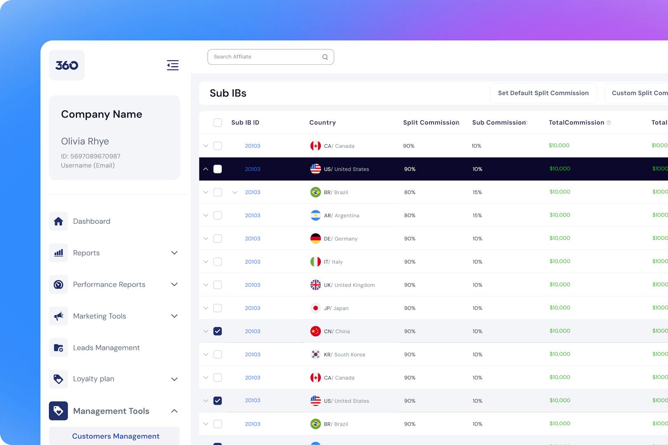Click the Company Name heading
This screenshot has width=668, height=445.
(x=101, y=114)
